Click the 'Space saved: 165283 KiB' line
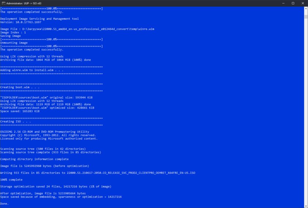308x208 pixels. coord(20,111)
